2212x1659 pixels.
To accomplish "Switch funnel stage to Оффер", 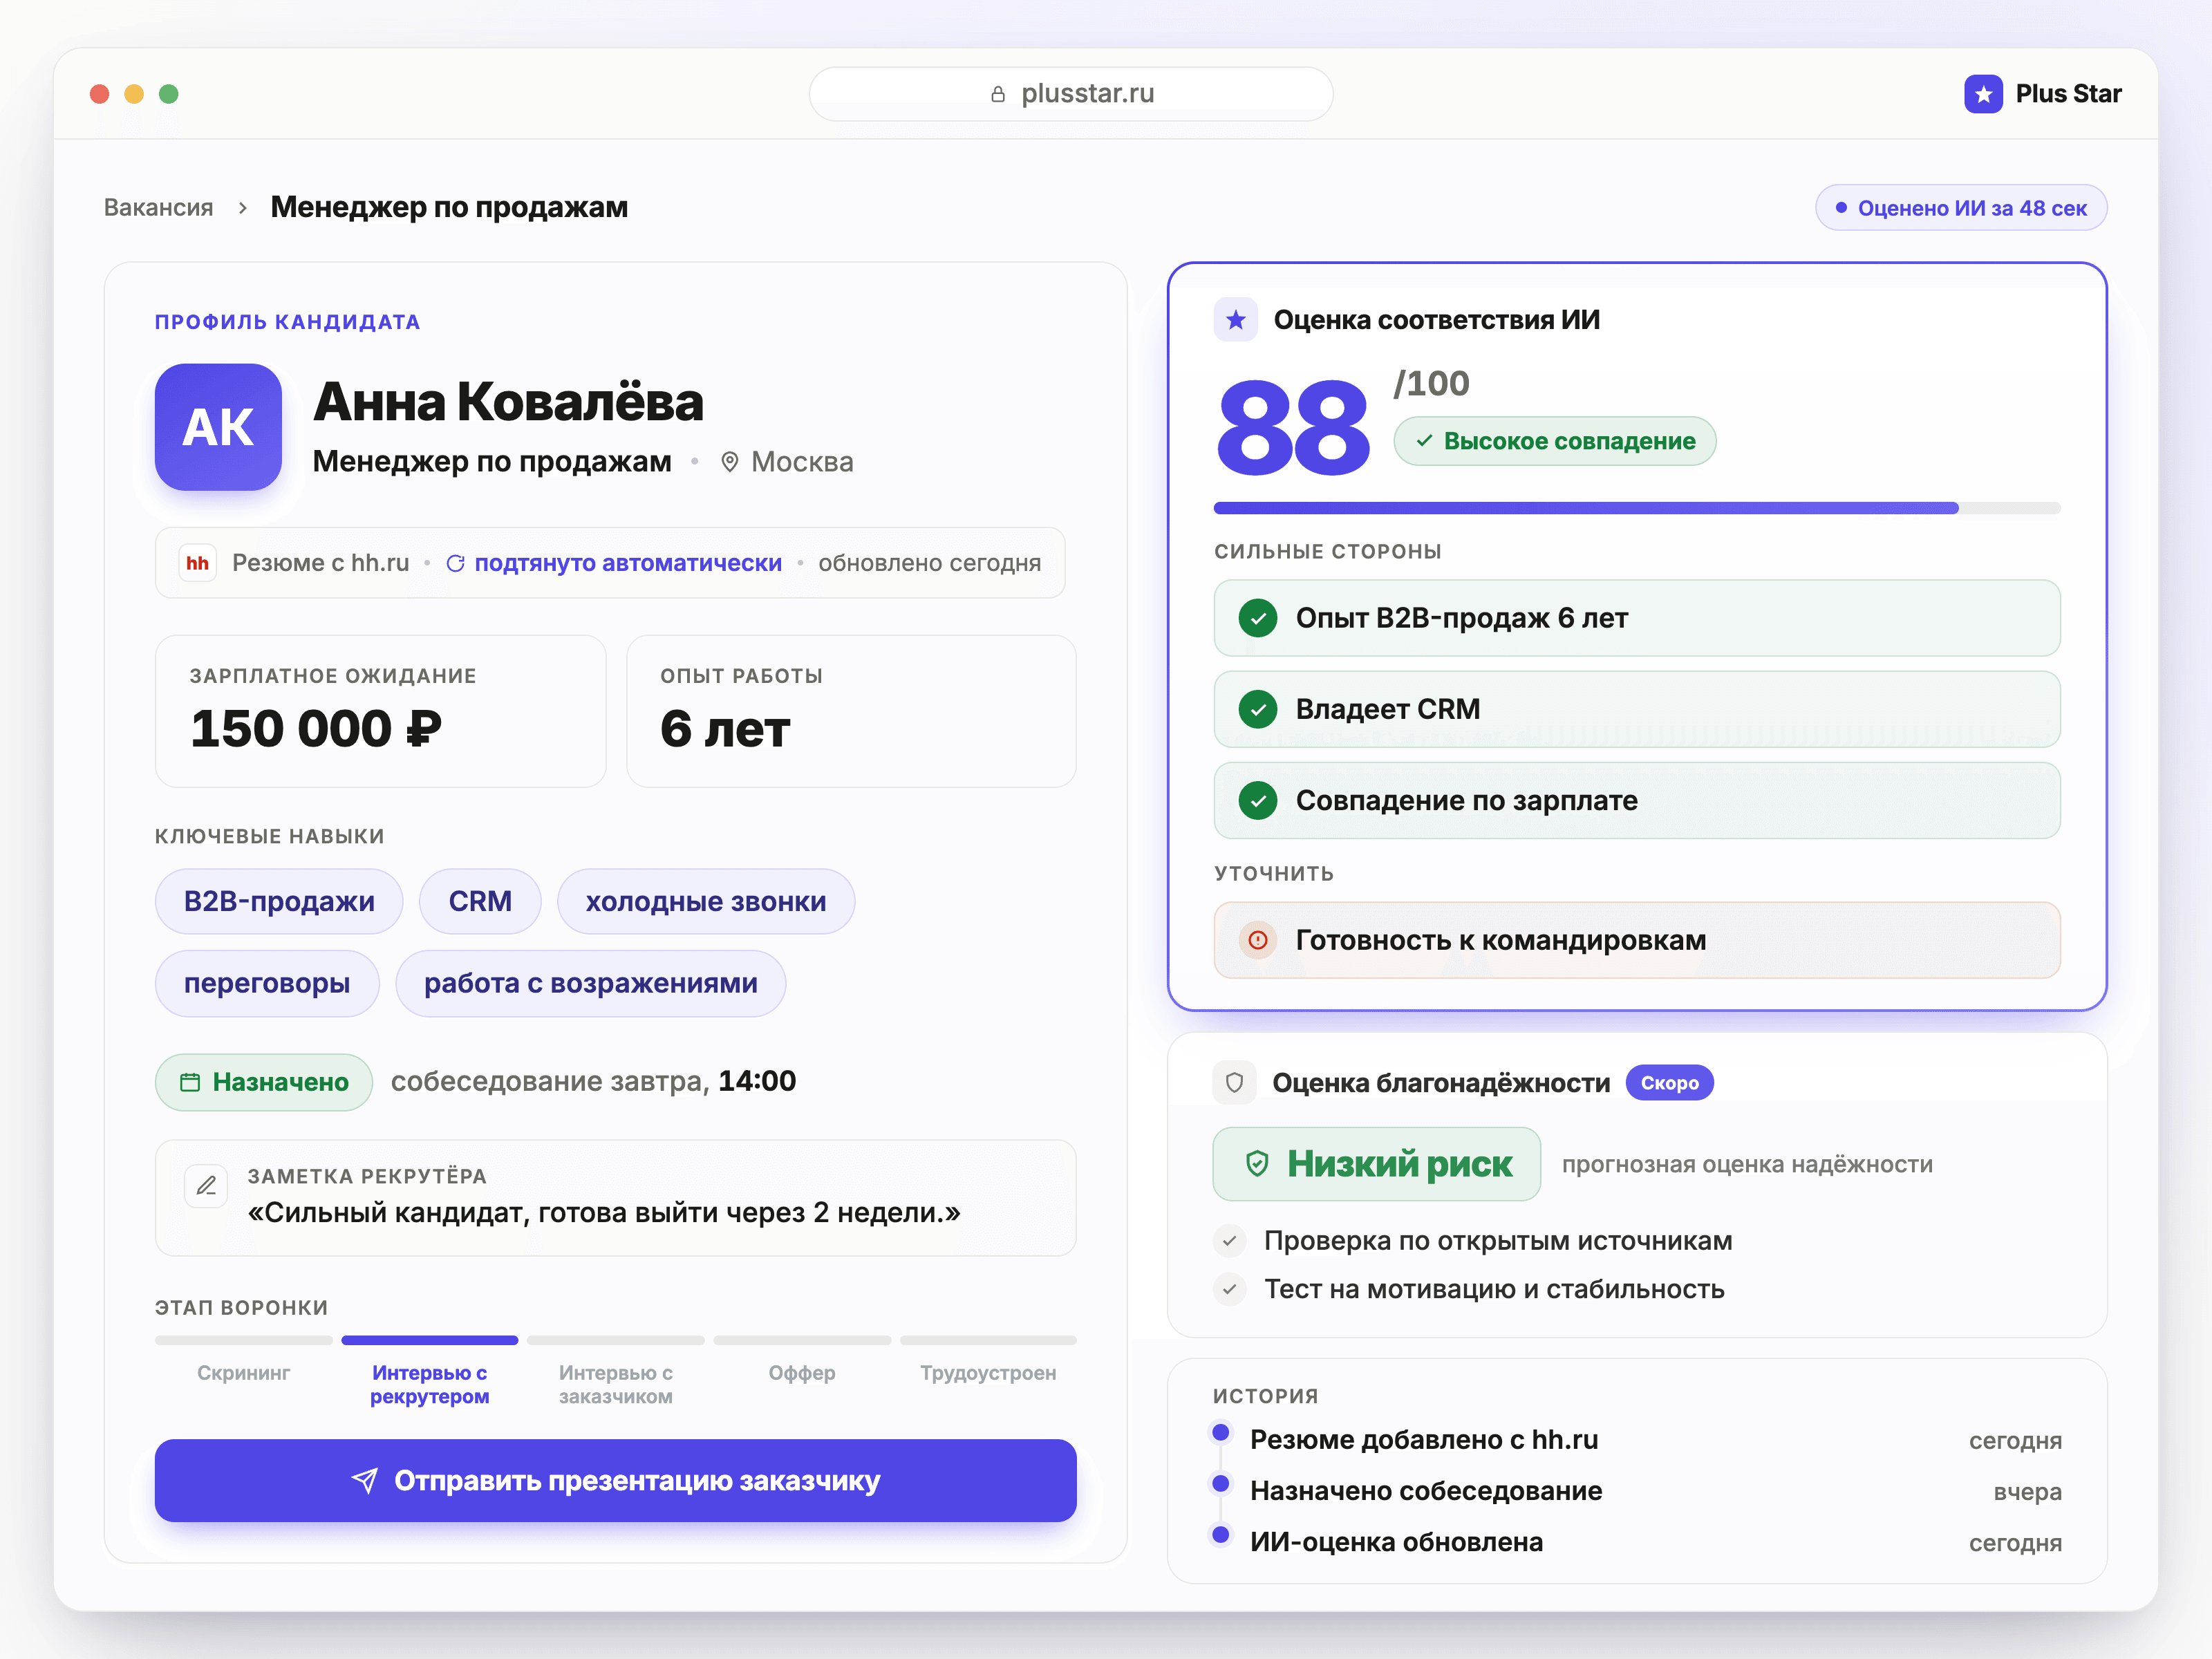I will [802, 1373].
